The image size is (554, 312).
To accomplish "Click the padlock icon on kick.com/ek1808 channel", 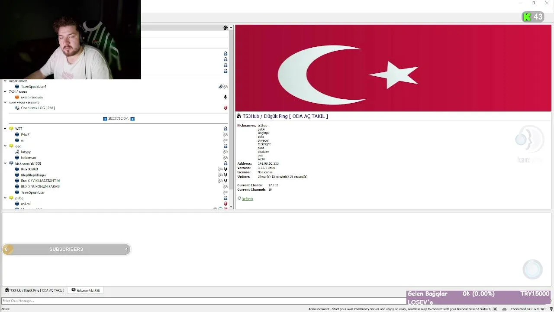I will [225, 163].
